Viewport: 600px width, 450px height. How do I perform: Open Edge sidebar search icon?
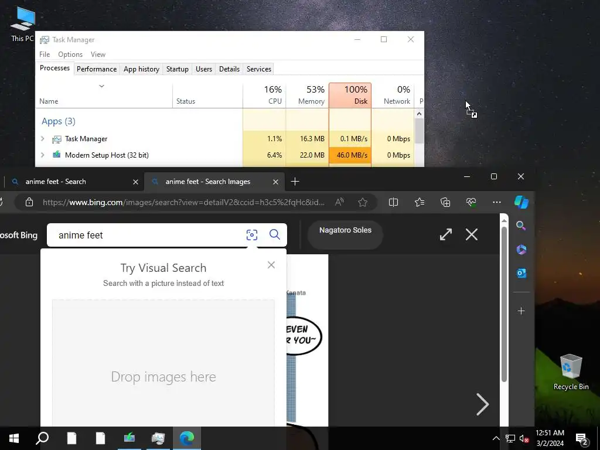521,226
